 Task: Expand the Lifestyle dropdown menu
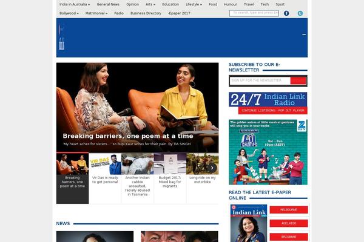coord(194,4)
